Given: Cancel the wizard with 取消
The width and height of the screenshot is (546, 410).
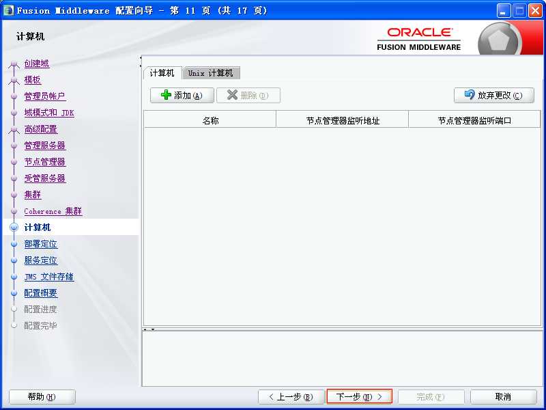Looking at the screenshot, I should tap(503, 397).
